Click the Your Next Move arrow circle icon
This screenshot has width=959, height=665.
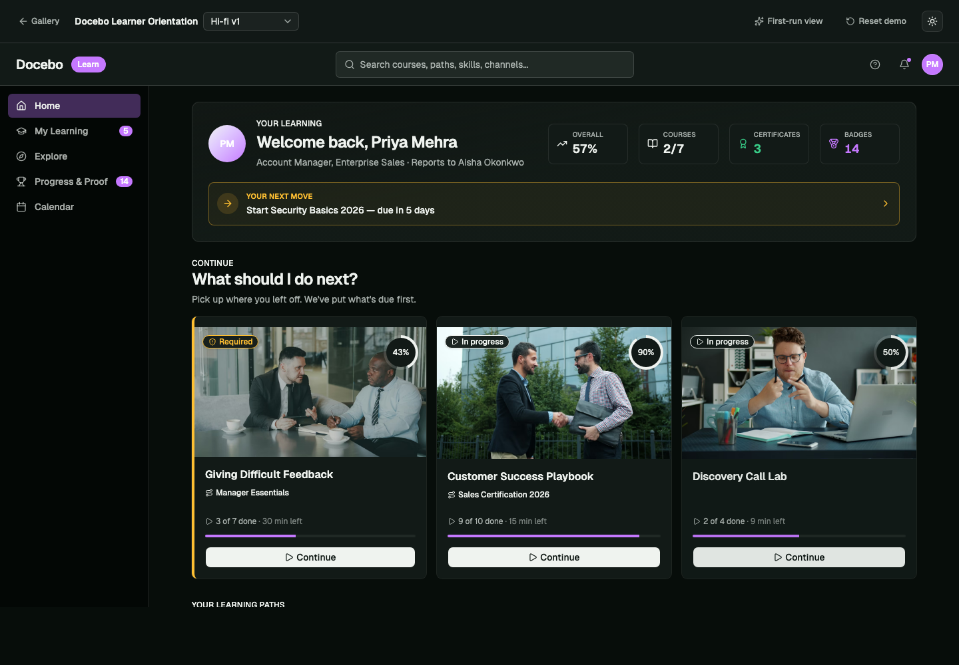click(228, 203)
